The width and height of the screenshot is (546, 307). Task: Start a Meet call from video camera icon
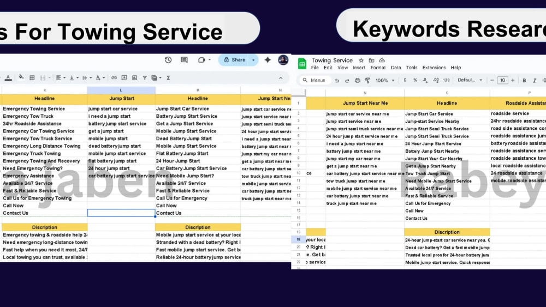coord(201,60)
